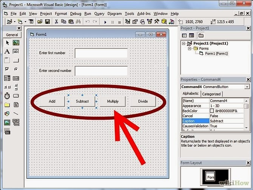Click the first number text box

click(101, 53)
